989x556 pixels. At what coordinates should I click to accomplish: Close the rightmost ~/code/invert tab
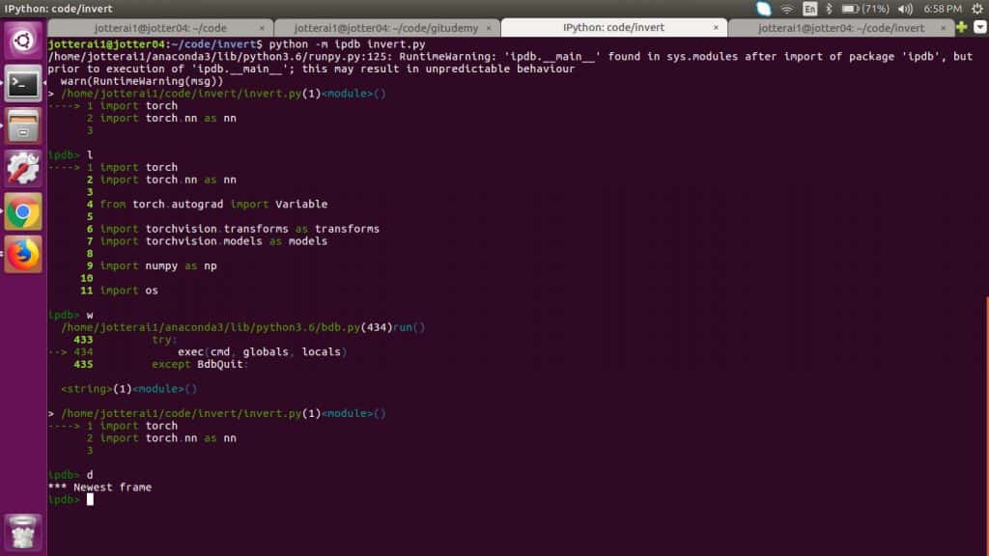[943, 28]
